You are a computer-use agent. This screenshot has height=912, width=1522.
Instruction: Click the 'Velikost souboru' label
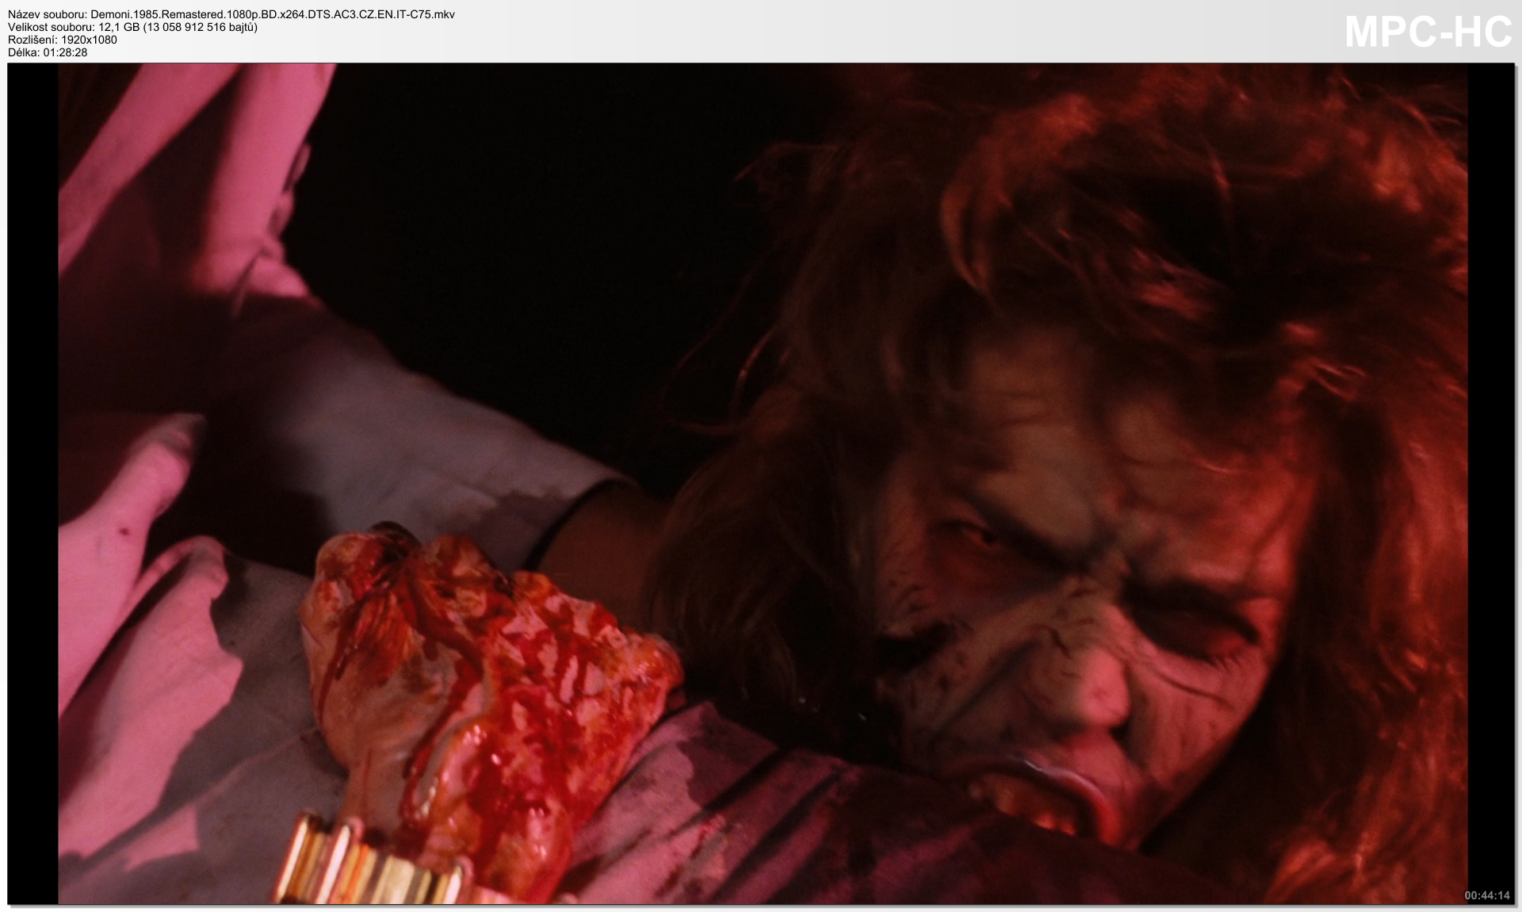pos(51,27)
